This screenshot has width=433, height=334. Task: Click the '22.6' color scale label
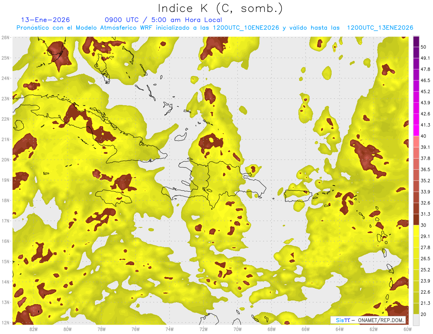coord(425,292)
